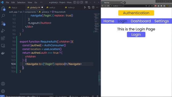This screenshot has height=97, width=172.
Task: Close the unsaved global.js tab via its dot
Action: pyautogui.click(x=42, y=7)
